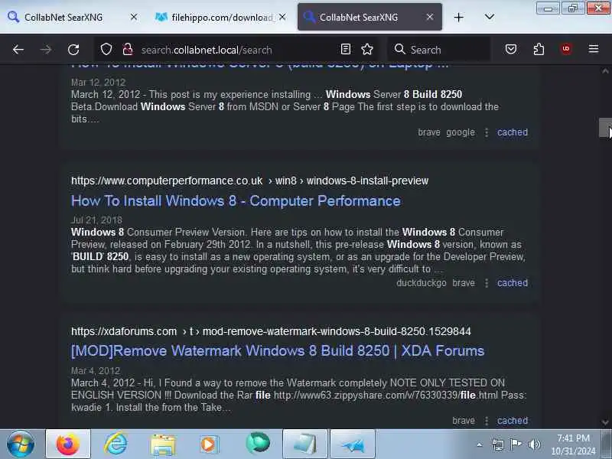Open a new tab with plus

coord(459,17)
